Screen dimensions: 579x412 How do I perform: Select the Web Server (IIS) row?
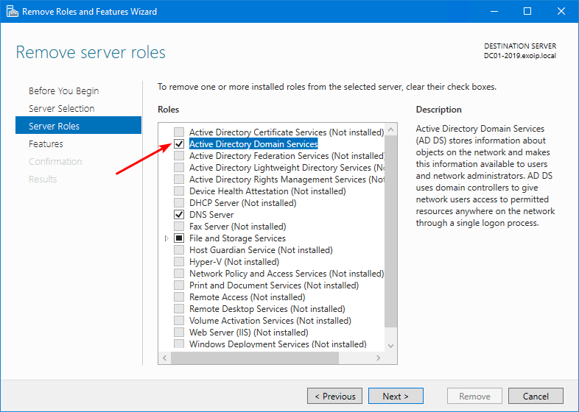[237, 333]
